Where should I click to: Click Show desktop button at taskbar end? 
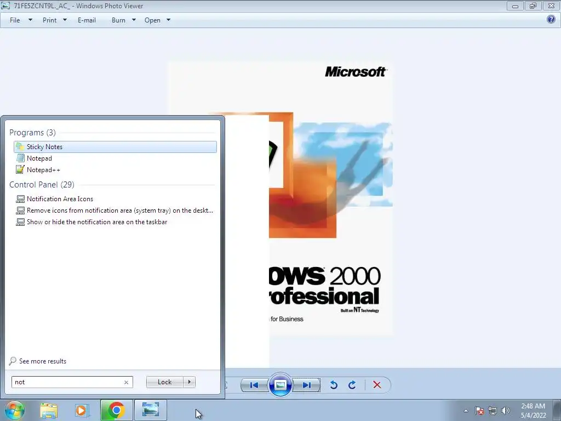point(557,410)
